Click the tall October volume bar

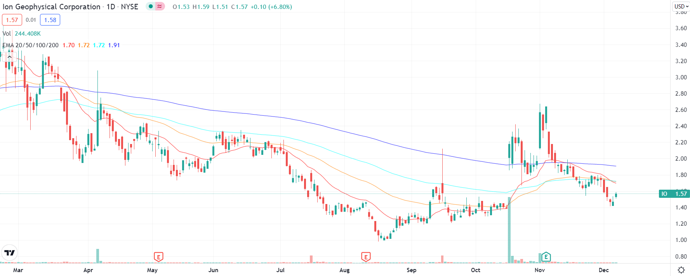509,230
